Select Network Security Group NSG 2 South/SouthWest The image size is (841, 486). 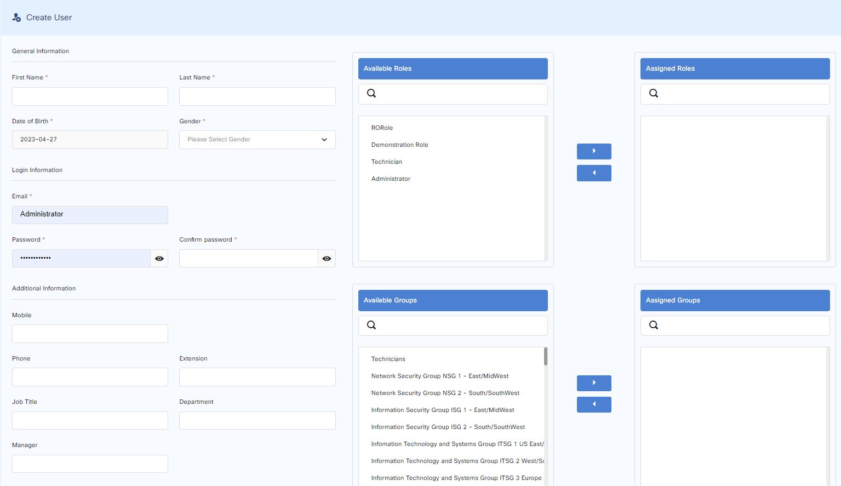point(445,393)
